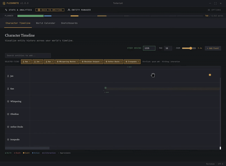Image resolution: width=226 pixels, height=166 pixels.
Task: Remove Han chip via its x
Action: pos(30,62)
